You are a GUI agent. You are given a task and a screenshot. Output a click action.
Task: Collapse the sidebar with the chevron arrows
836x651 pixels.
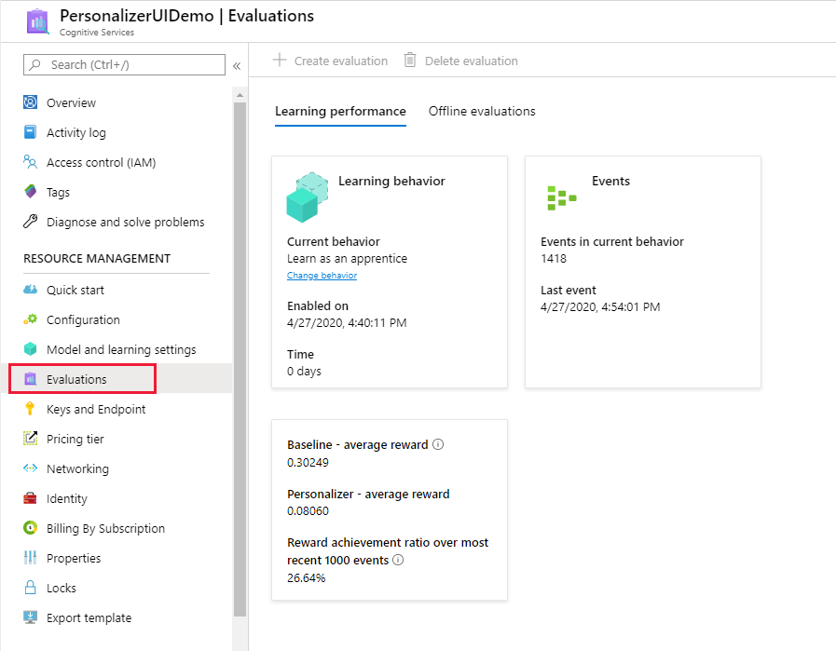236,65
